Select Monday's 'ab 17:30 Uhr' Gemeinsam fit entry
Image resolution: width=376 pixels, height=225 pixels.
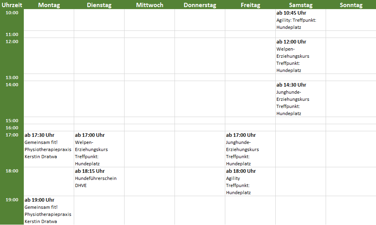[49, 149]
